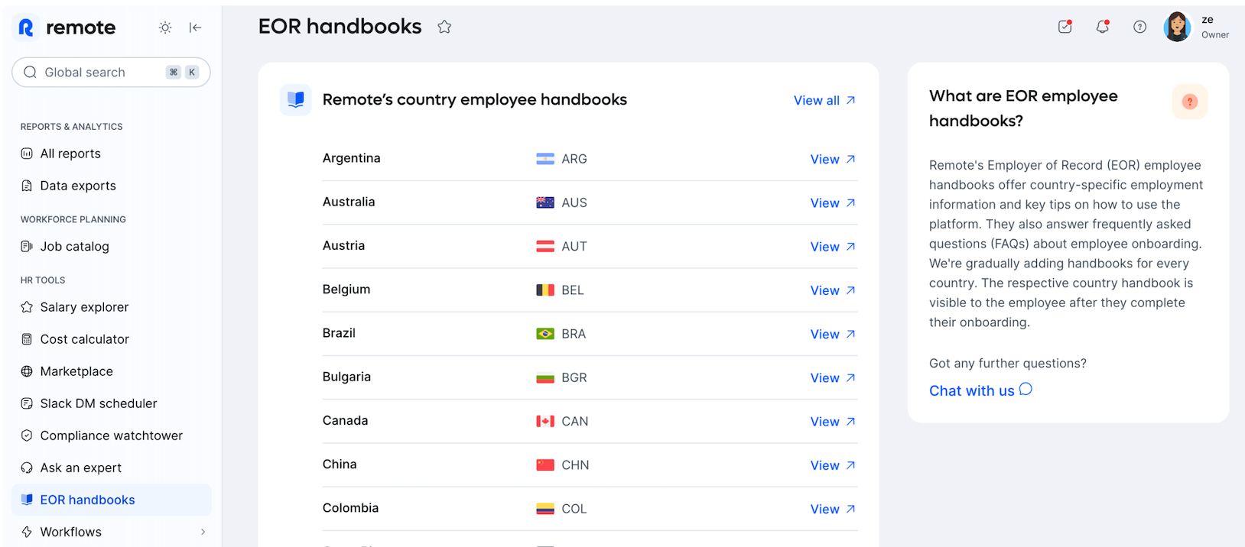
Task: Open notifications bell
Action: tap(1102, 27)
